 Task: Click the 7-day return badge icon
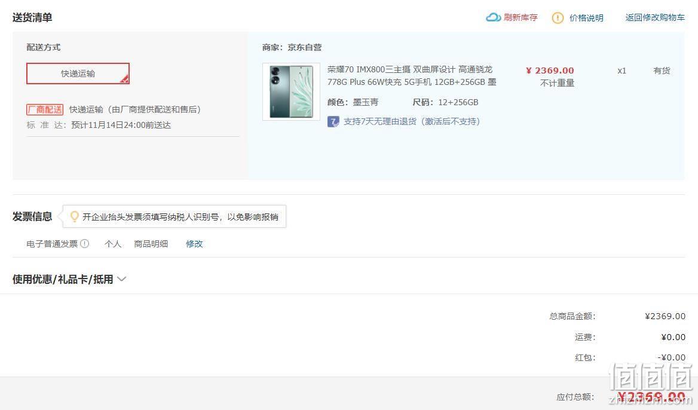coord(333,121)
